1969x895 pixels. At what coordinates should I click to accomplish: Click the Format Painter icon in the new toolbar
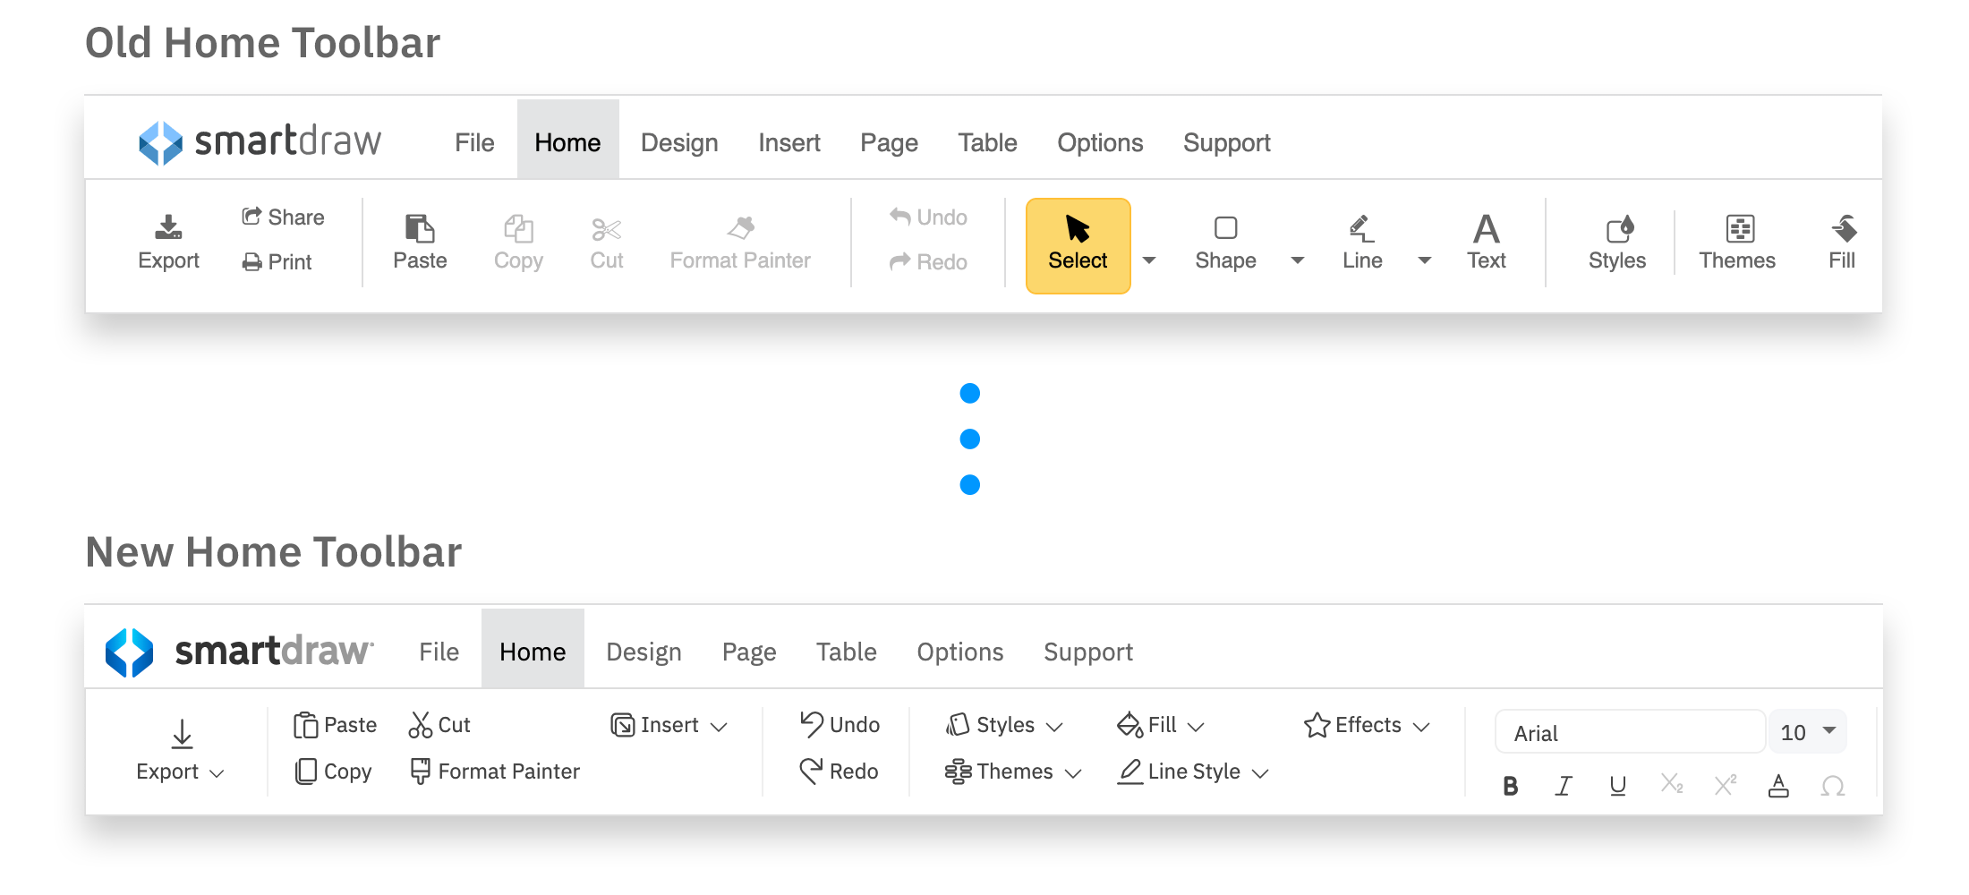tap(421, 771)
